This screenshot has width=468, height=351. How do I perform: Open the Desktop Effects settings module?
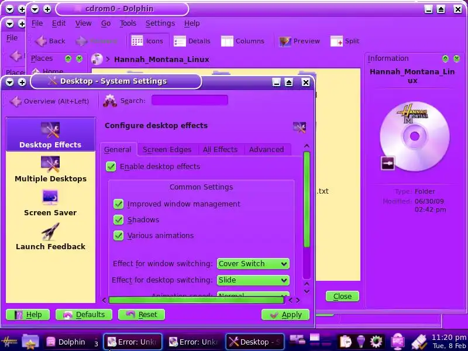[x=50, y=135]
